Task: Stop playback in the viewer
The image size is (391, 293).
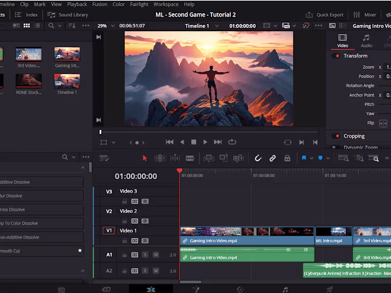Action: 194,142
